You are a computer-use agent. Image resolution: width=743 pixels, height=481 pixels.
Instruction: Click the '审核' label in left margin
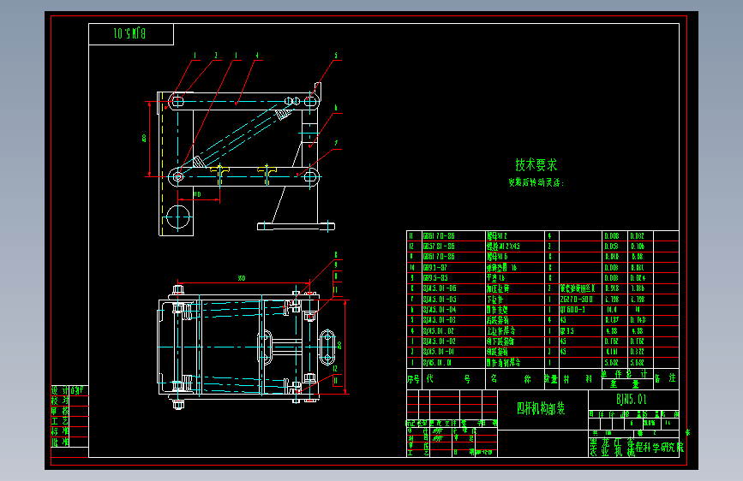[60, 411]
